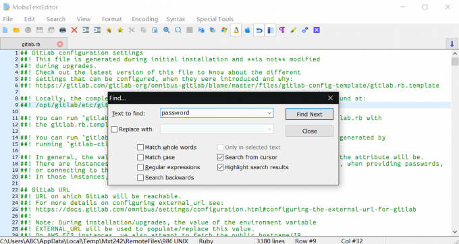Click the blue down-arrow at the tab bar's end

[x=452, y=44]
